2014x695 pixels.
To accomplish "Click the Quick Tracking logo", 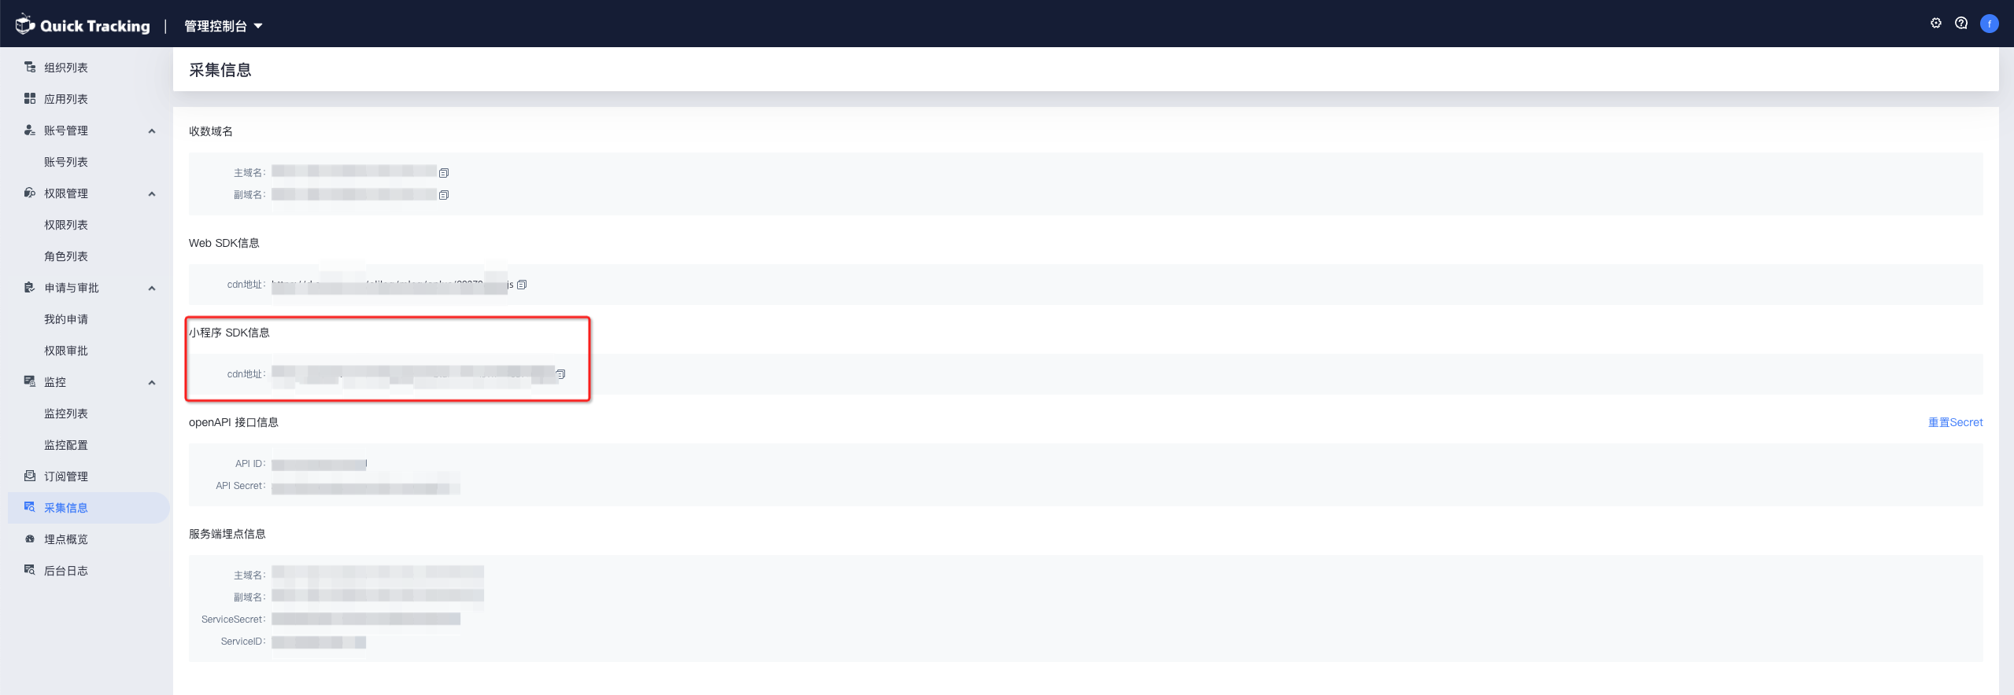I will tap(83, 25).
